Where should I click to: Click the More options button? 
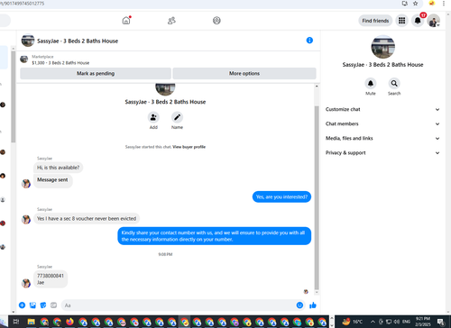point(244,73)
